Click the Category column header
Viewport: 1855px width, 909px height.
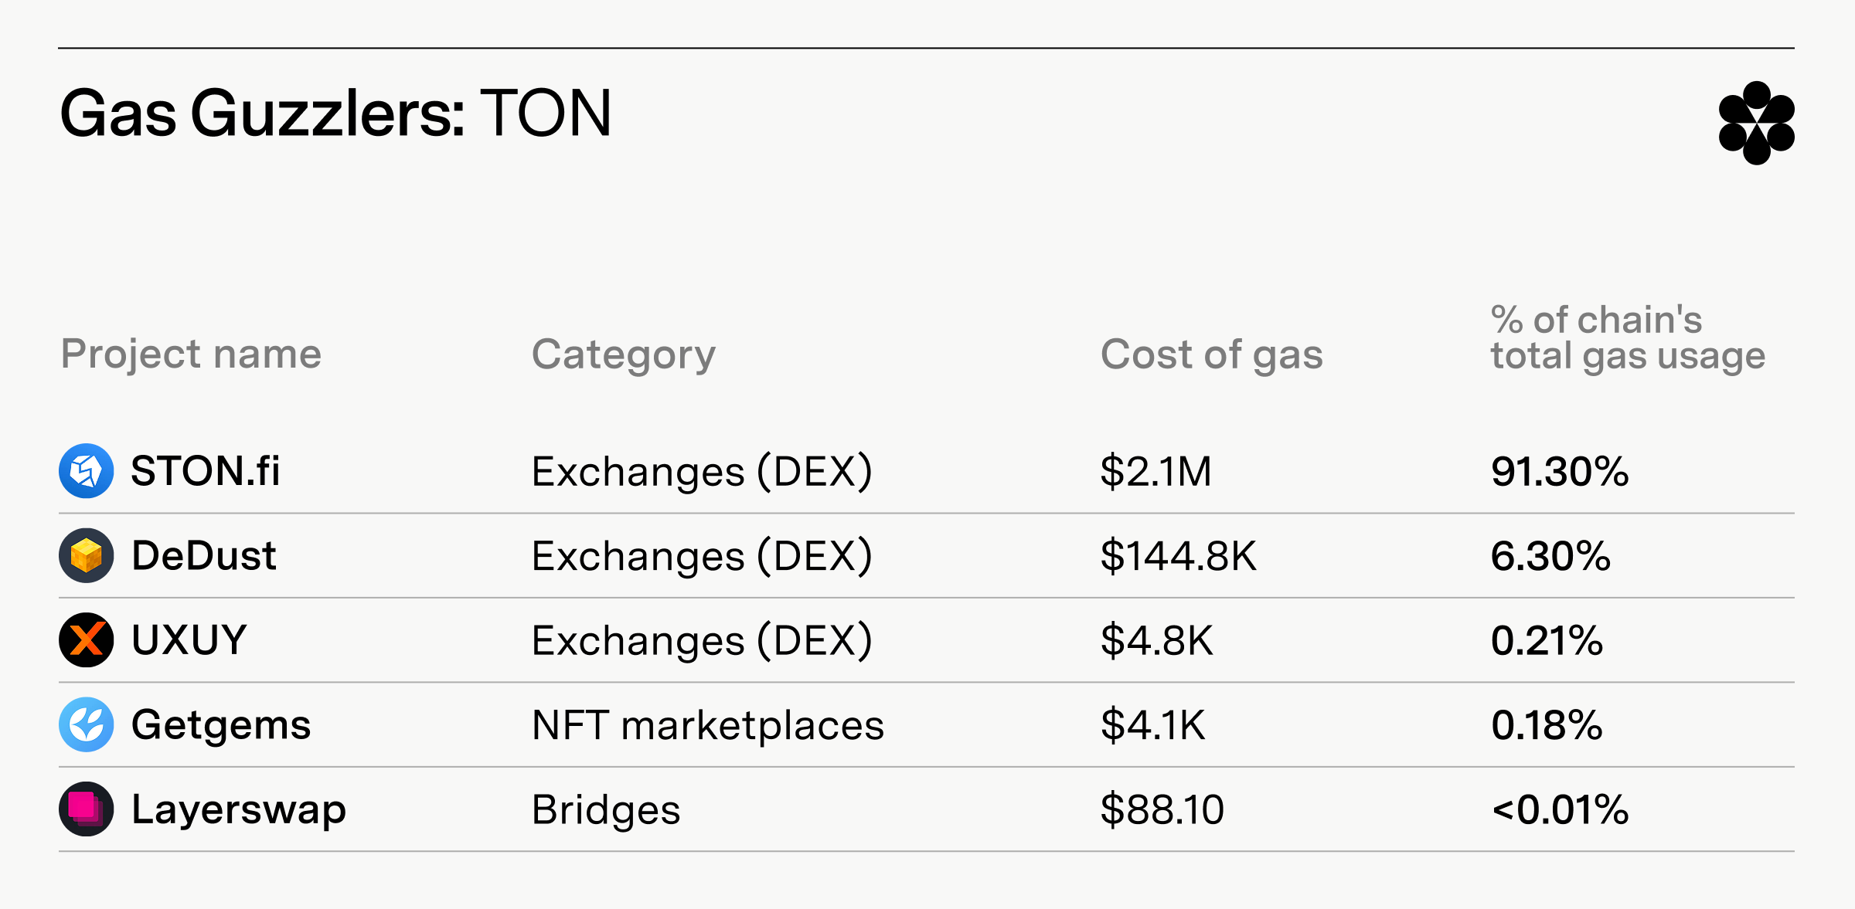tap(624, 355)
